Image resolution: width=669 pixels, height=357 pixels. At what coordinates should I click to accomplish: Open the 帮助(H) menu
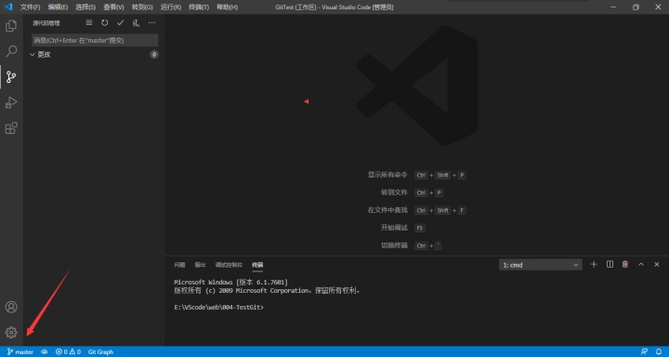coord(228,7)
